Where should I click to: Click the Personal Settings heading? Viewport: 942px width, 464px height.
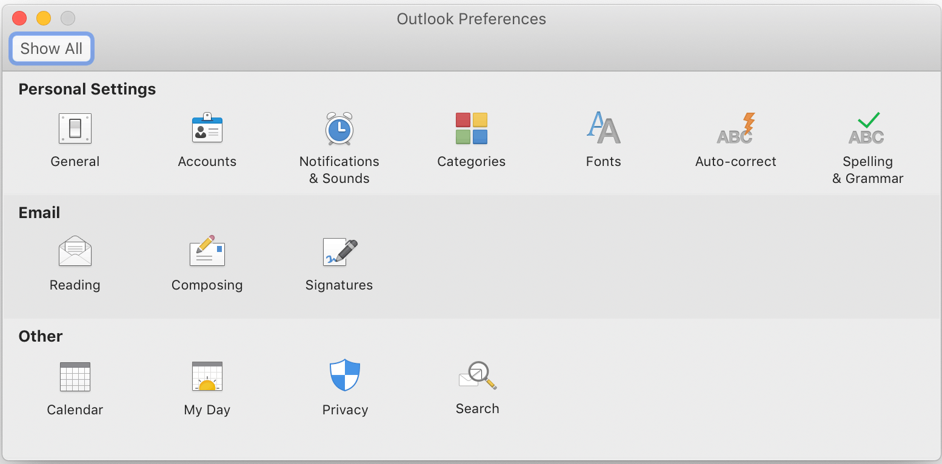pyautogui.click(x=87, y=89)
